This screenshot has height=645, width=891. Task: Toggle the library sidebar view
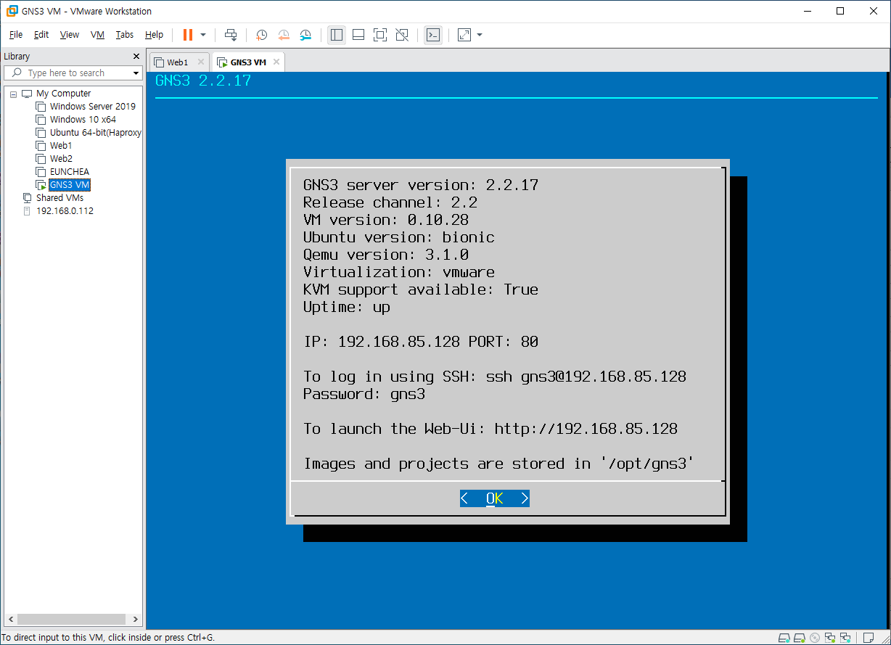point(336,35)
